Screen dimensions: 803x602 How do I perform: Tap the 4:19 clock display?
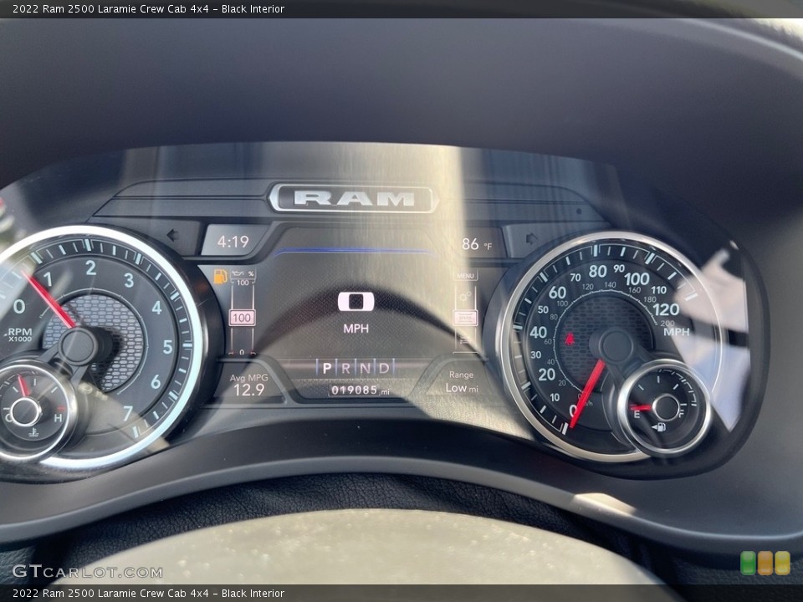point(233,241)
